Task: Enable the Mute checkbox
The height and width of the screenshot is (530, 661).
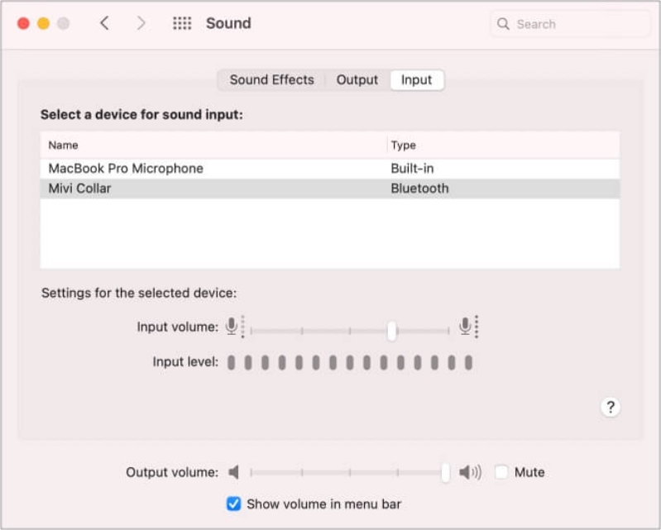Action: pos(501,472)
